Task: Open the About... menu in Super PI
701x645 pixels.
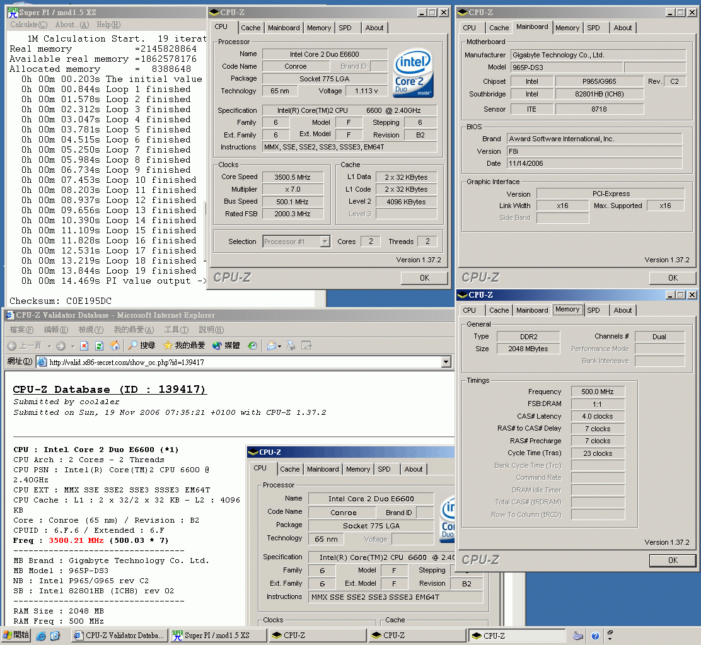Action: pos(72,25)
